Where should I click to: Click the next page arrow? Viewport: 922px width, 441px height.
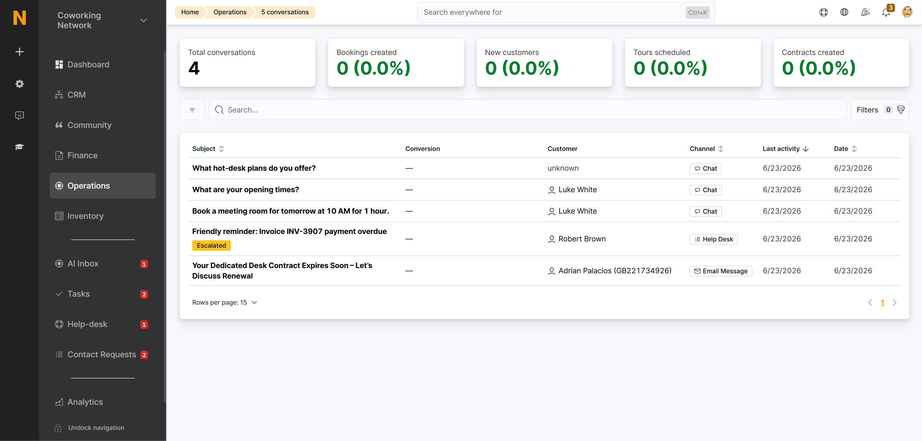(x=895, y=302)
